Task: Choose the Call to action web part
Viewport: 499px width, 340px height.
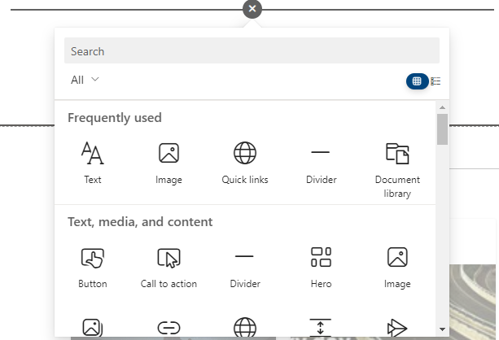Action: coord(169,268)
